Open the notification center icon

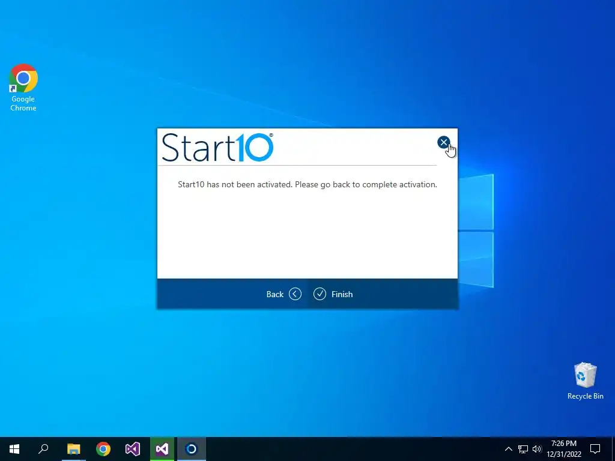click(x=595, y=449)
